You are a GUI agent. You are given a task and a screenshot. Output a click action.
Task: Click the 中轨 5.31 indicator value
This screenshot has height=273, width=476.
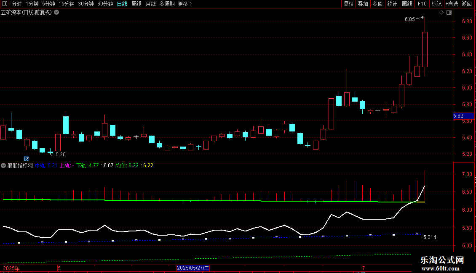46,165
